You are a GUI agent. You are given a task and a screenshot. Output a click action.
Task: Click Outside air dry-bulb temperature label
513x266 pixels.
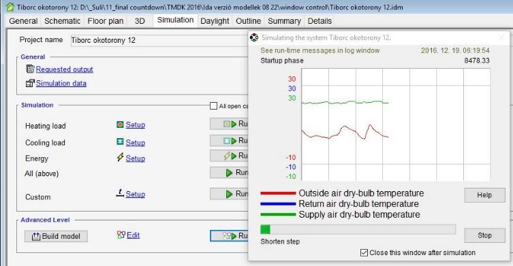(x=361, y=193)
